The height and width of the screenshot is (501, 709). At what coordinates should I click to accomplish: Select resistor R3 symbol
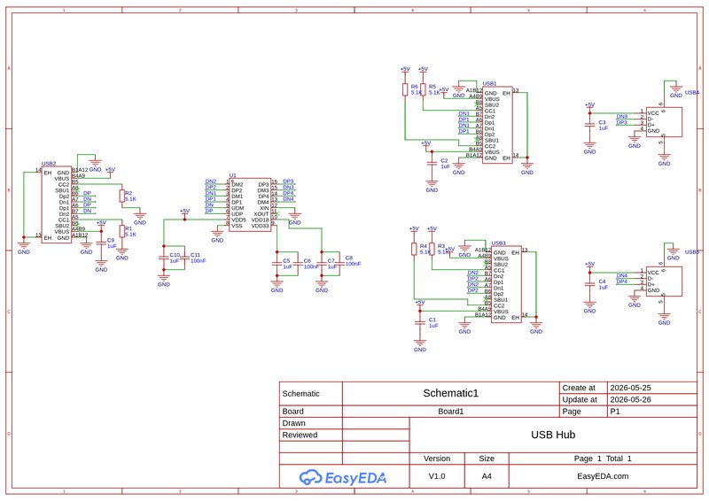click(x=432, y=249)
